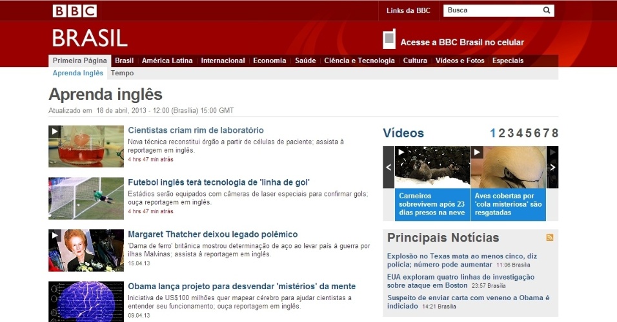Open the Internacional section
Viewport: 617px width, 322px height.
click(223, 61)
